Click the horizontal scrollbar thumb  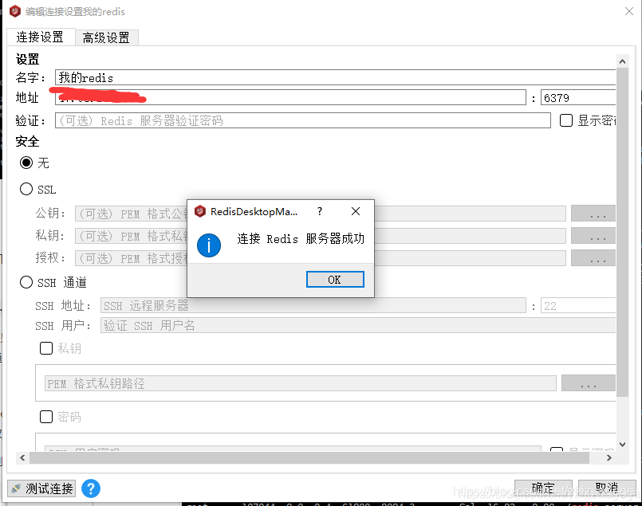(x=309, y=457)
